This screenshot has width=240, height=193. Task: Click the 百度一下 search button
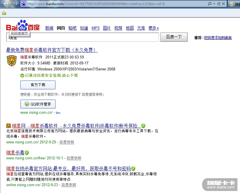174,37
